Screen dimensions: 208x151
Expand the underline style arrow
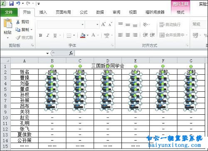60,35
